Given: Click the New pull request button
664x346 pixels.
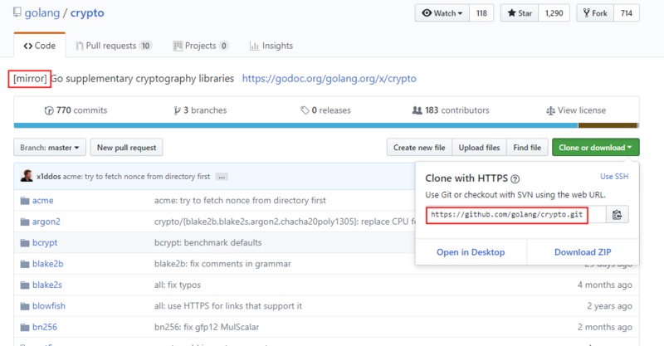Looking at the screenshot, I should 127,148.
